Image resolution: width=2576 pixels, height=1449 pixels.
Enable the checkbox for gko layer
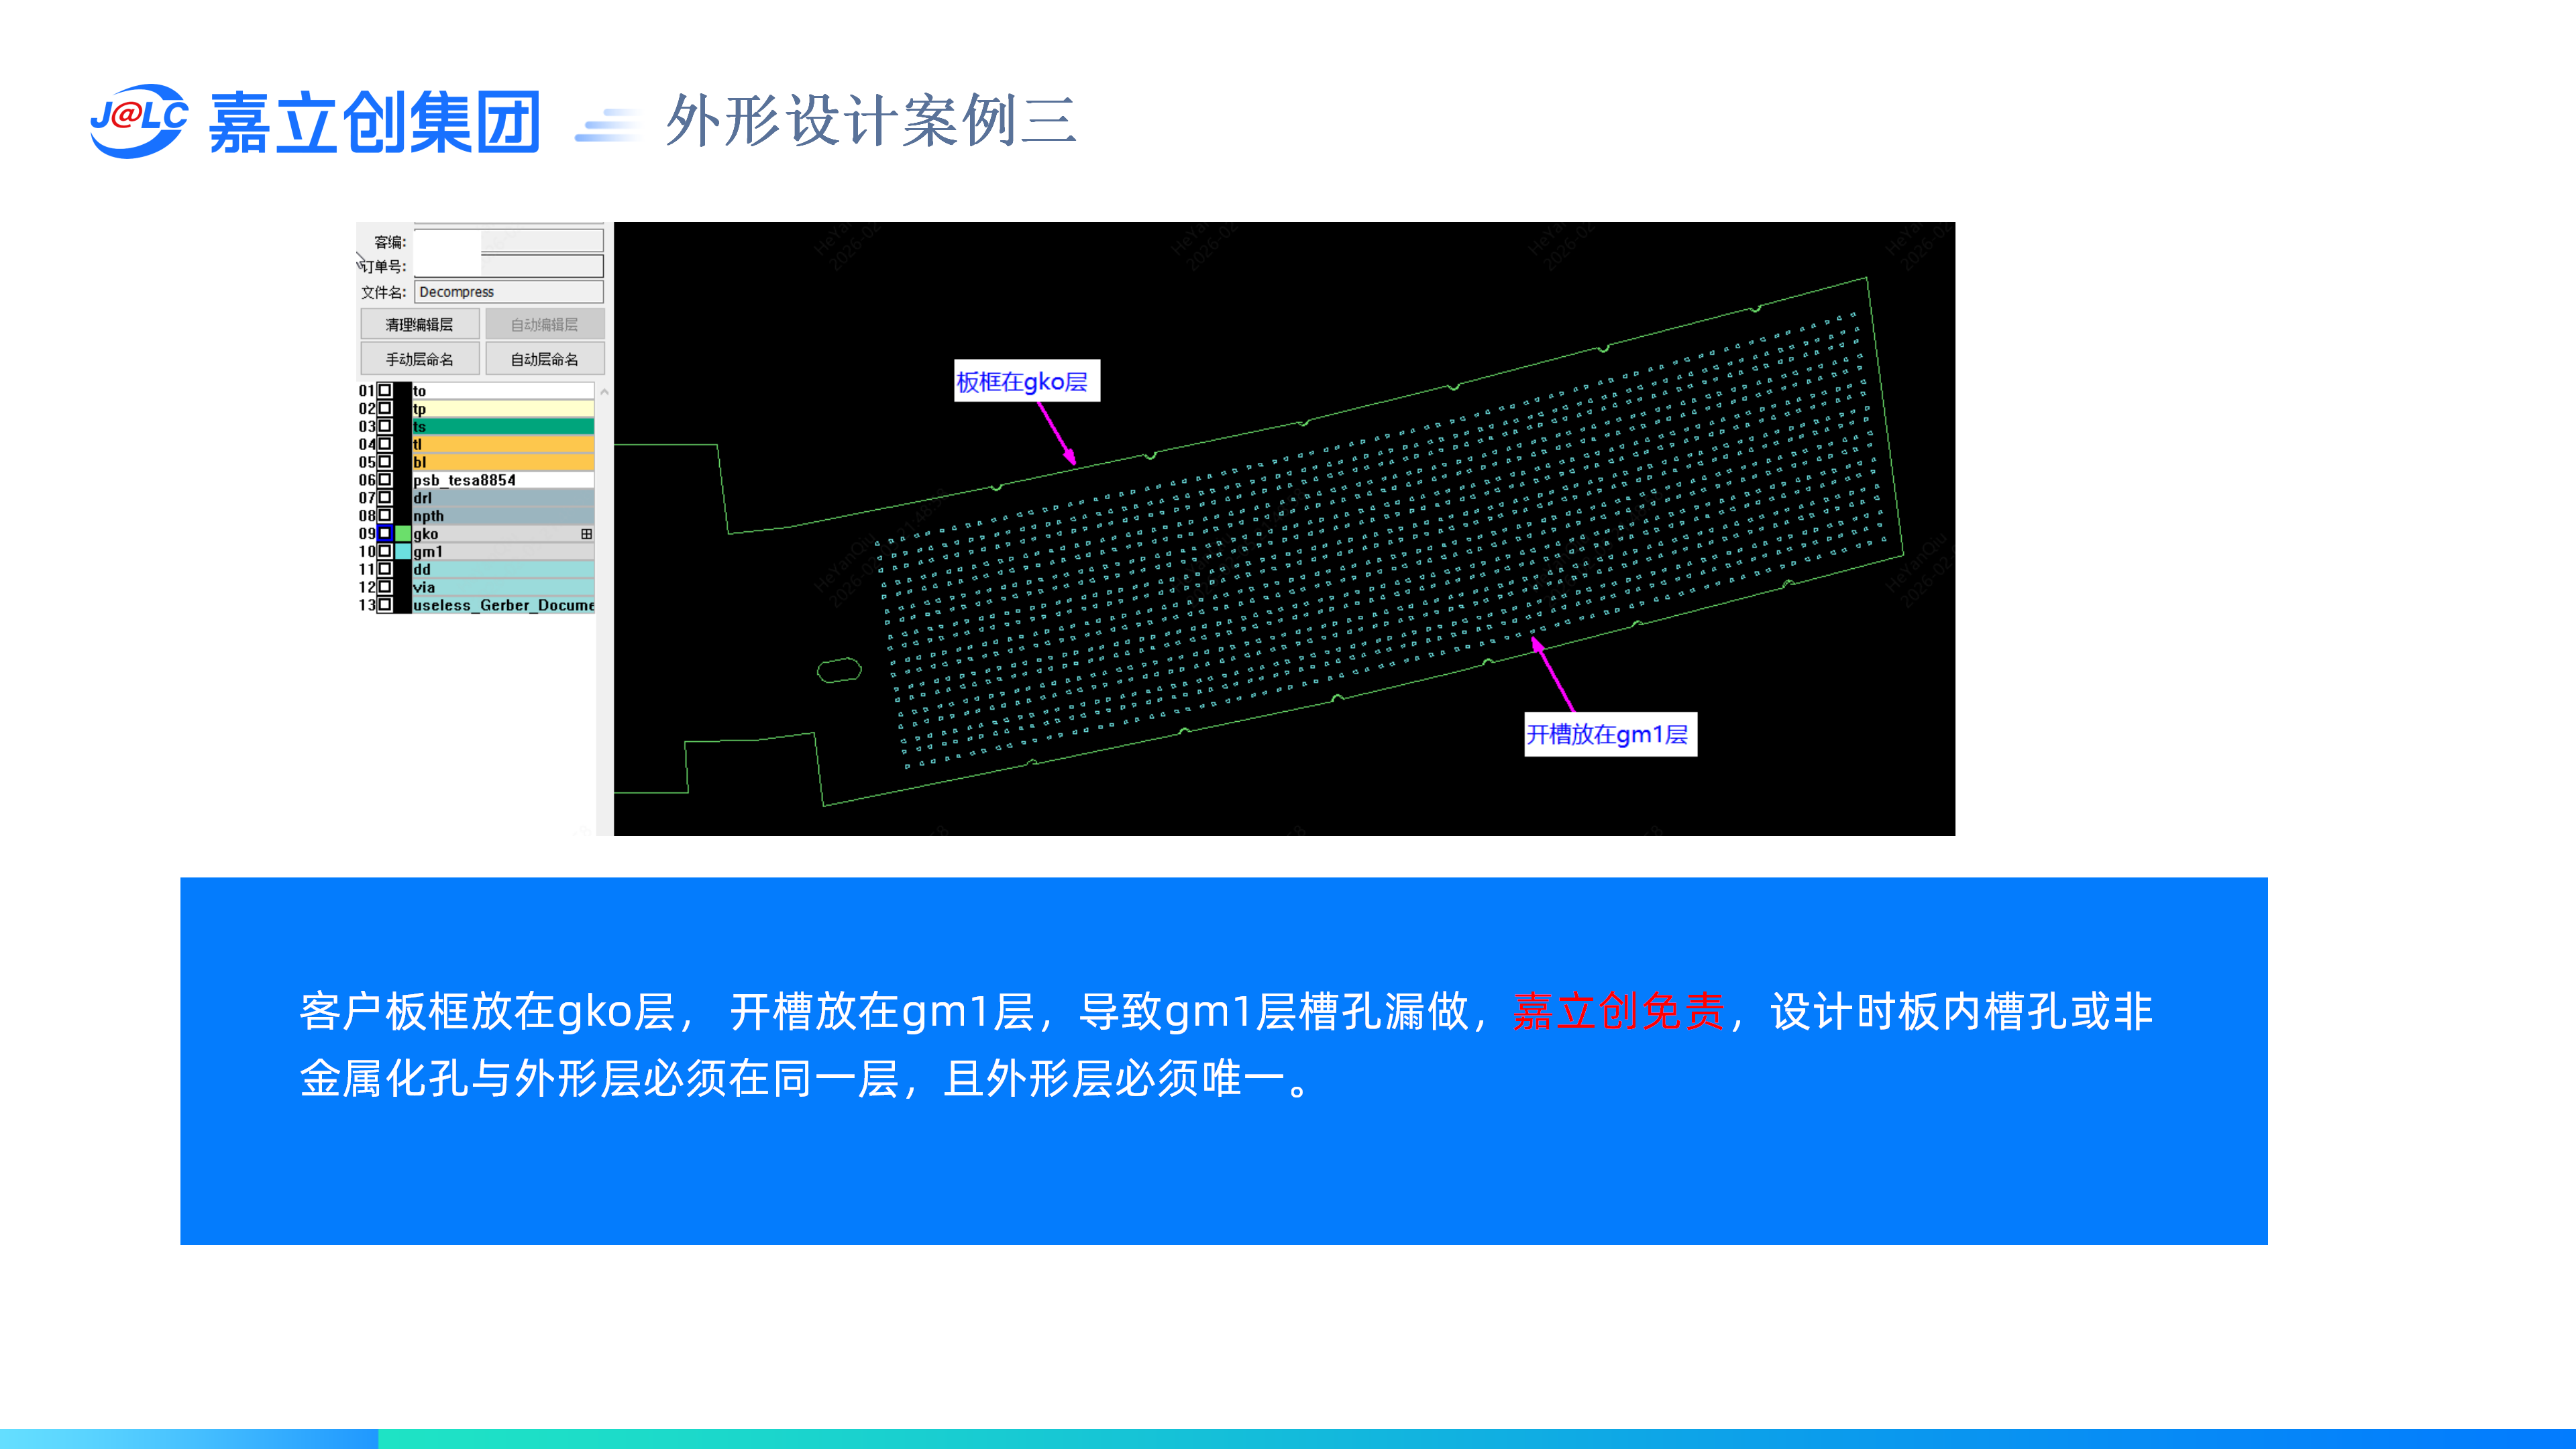point(385,534)
